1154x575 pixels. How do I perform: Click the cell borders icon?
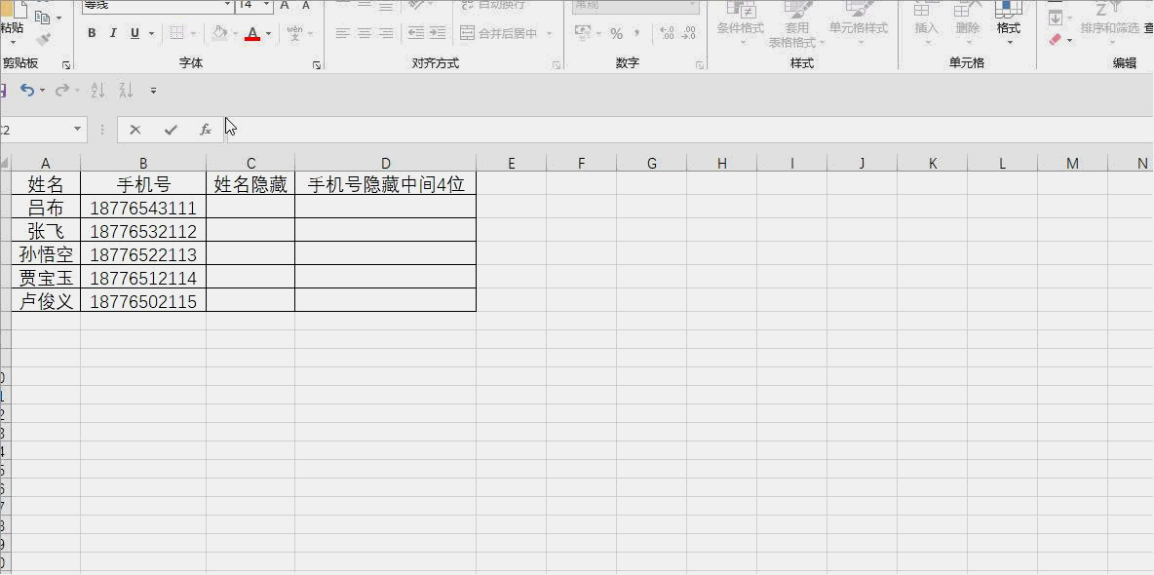(176, 33)
